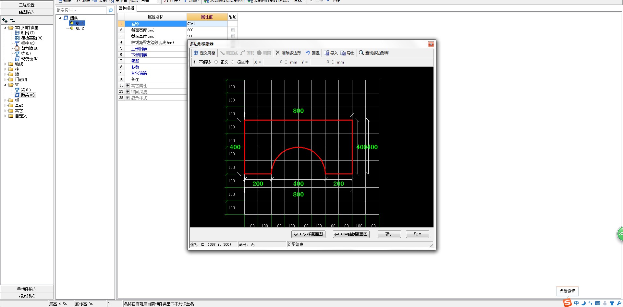Image resolution: width=623 pixels, height=307 pixels.
Task: Click the 定义网格 define grid icon
Action: [x=196, y=53]
